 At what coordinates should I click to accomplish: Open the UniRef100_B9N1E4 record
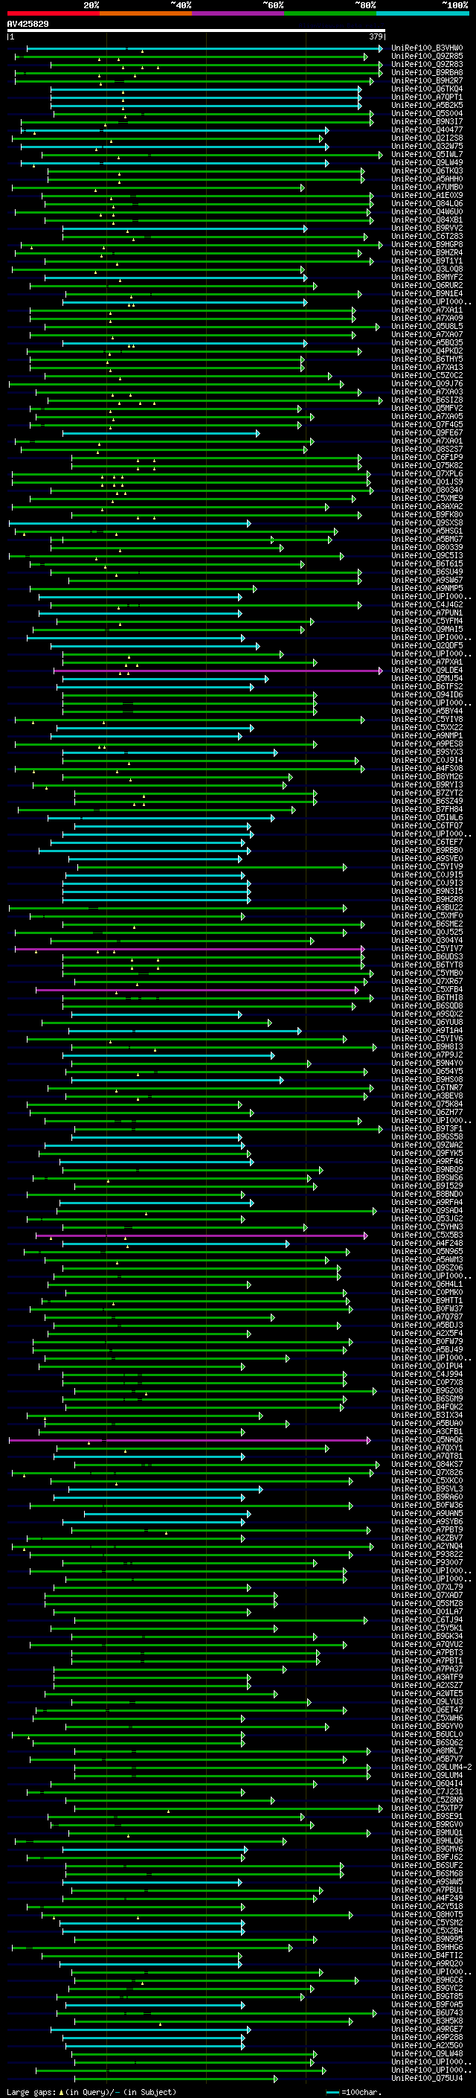point(427,294)
